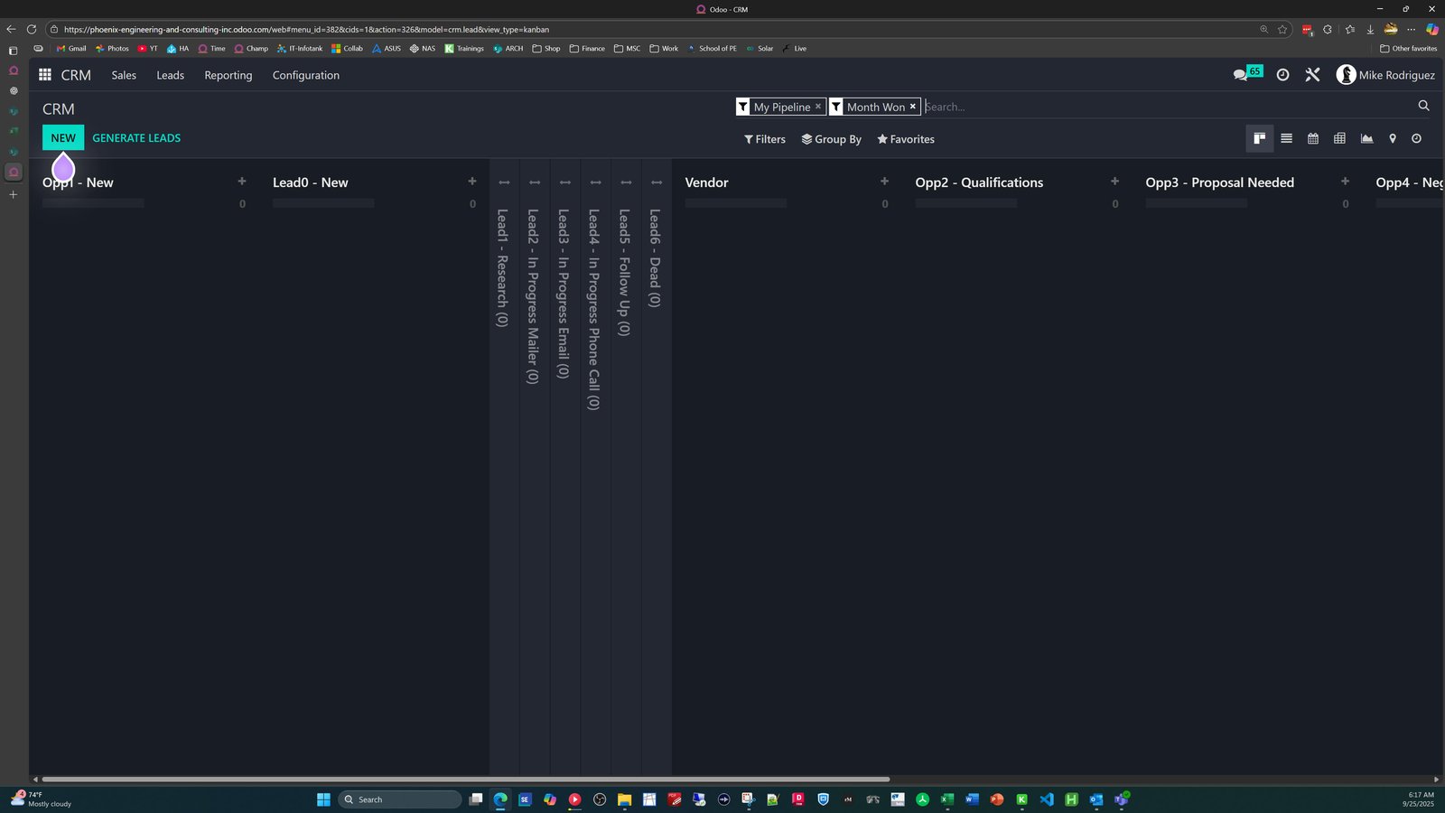The width and height of the screenshot is (1445, 813).
Task: Quick-add a card in Vendor column
Action: tap(884, 182)
